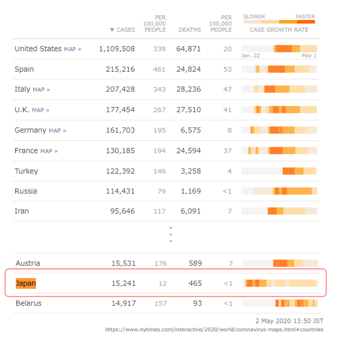Click Belarus's case growth rate heat strip
Viewport: 338px width, 338px height.
pos(280,303)
